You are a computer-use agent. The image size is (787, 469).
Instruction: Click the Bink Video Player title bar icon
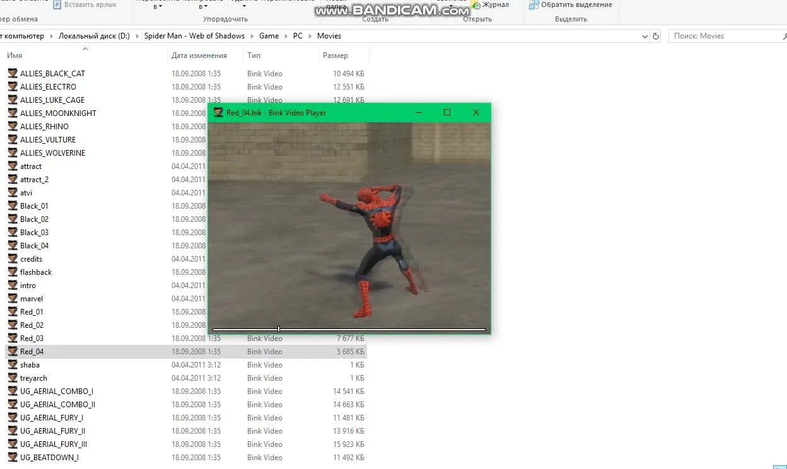tap(218, 112)
